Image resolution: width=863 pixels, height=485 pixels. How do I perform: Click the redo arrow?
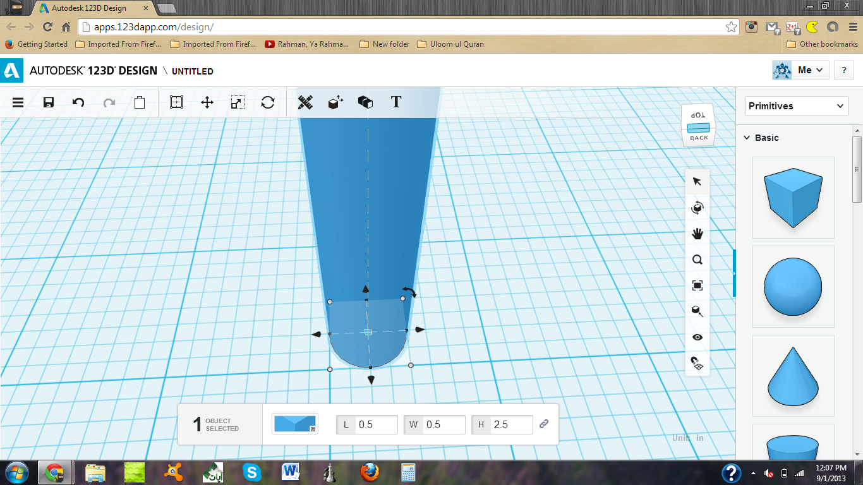[109, 102]
